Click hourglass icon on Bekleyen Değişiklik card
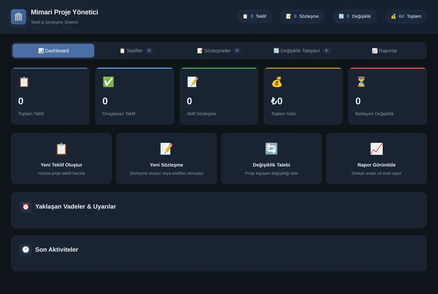 pyautogui.click(x=361, y=82)
